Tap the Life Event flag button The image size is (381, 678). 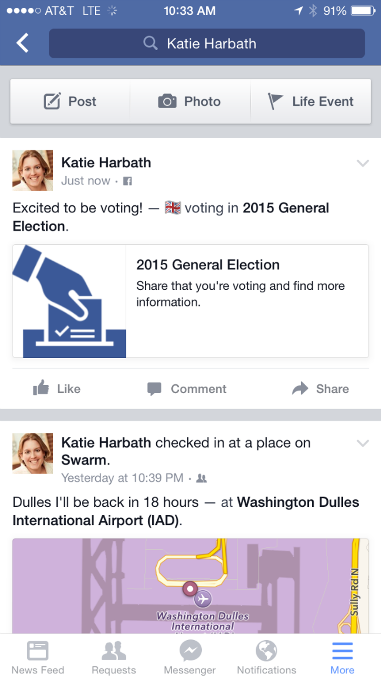coord(311,102)
